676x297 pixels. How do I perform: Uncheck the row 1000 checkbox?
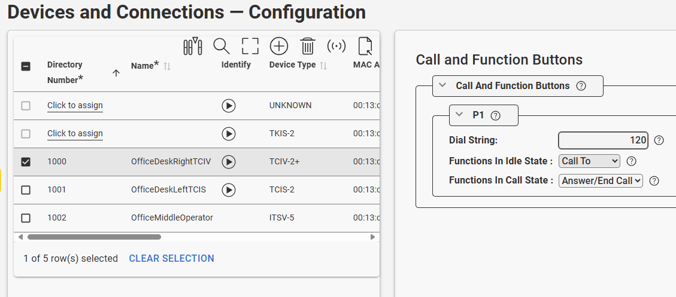26,162
